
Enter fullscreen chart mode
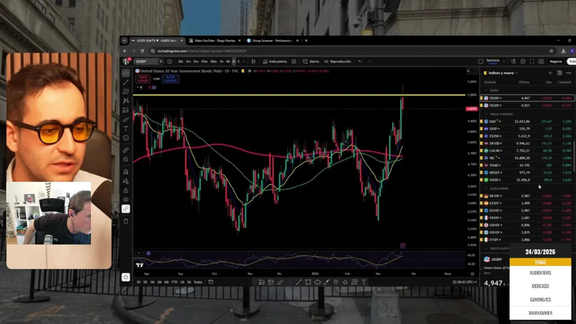click(532, 61)
